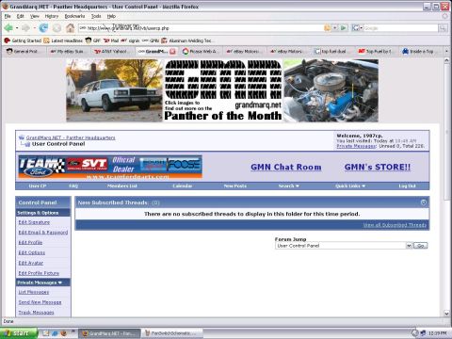The height and width of the screenshot is (339, 452).
Task: Click FAQ in the navigation bar
Action: (73, 186)
